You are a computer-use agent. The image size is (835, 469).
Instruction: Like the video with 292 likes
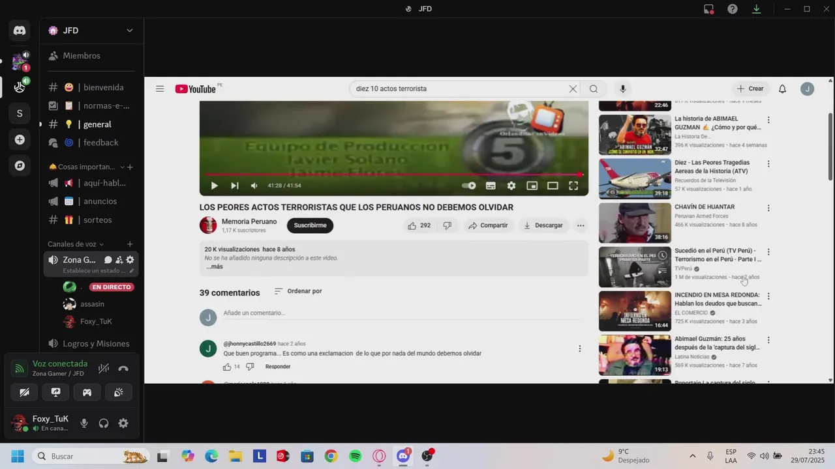pyautogui.click(x=419, y=225)
